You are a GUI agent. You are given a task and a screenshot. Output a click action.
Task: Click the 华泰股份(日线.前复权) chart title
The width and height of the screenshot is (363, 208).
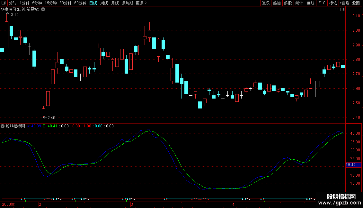coord(20,10)
